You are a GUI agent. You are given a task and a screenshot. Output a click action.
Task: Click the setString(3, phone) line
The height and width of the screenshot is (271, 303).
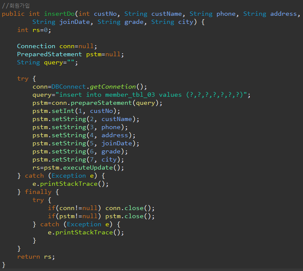point(80,127)
